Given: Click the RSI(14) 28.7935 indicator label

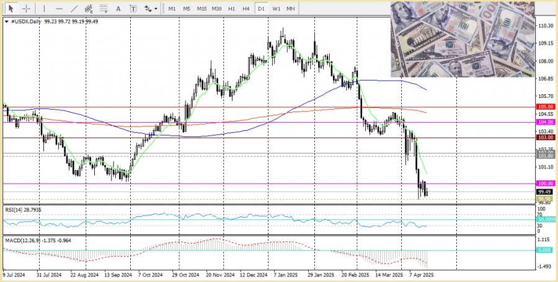Looking at the screenshot, I should [x=23, y=210].
